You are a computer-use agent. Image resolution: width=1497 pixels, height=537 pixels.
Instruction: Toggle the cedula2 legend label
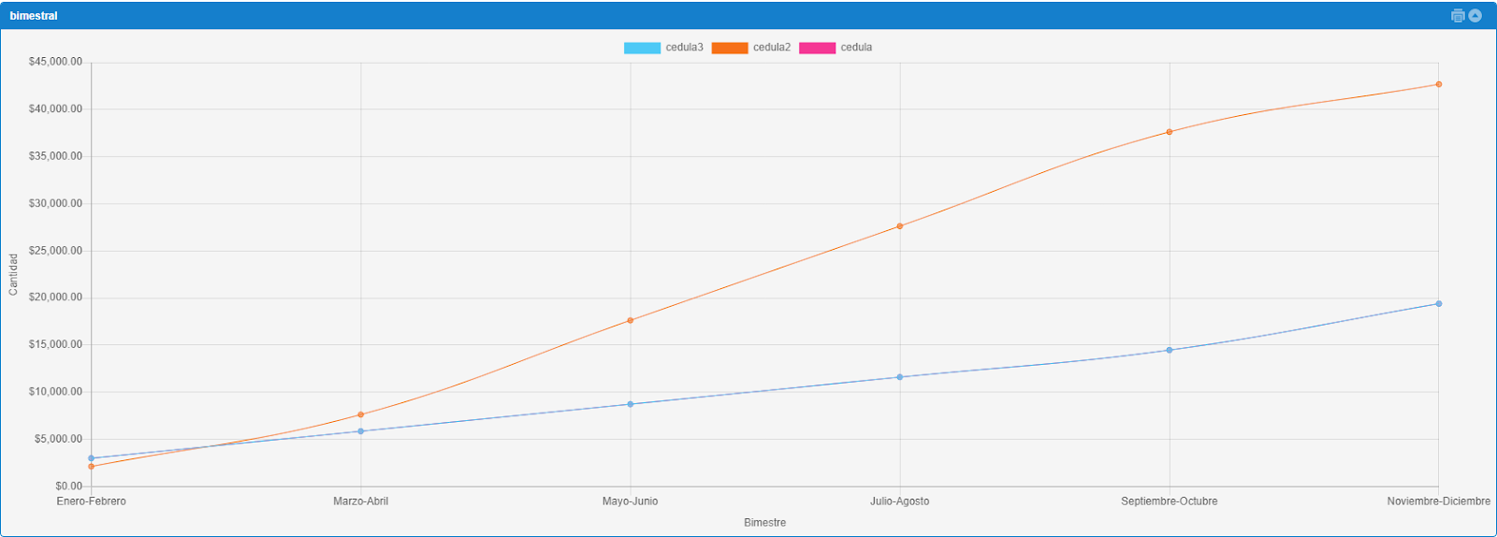tap(771, 48)
